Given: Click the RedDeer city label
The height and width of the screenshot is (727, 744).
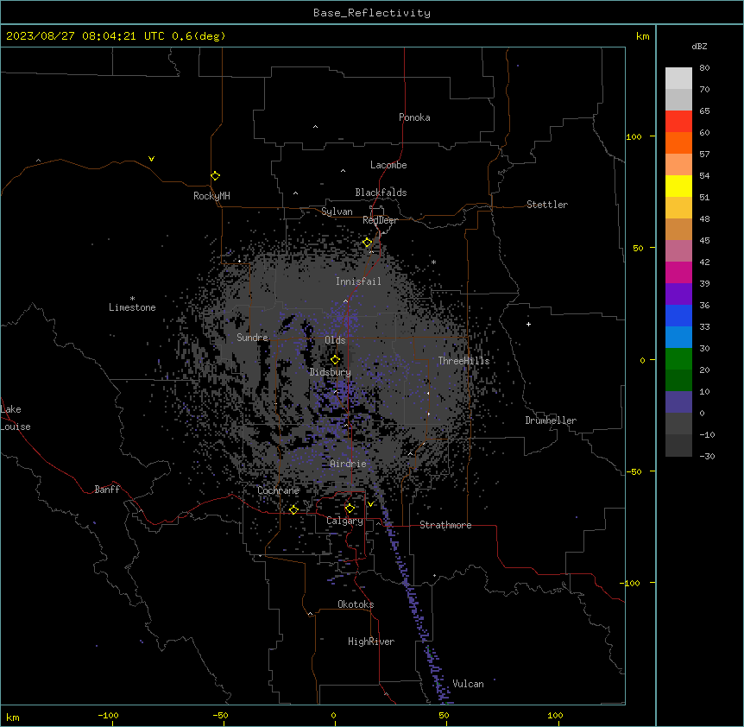Looking at the screenshot, I should click(380, 220).
